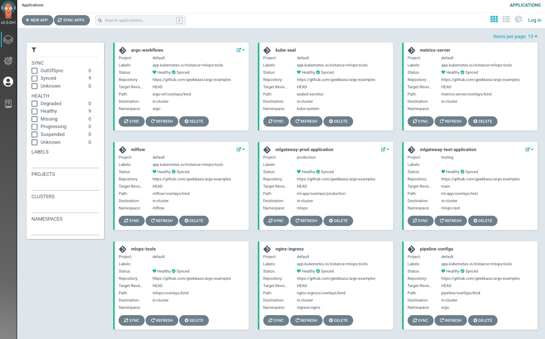Open external link dropdown on mlgateway-prod-application
This screenshot has height=339, width=545.
point(385,150)
